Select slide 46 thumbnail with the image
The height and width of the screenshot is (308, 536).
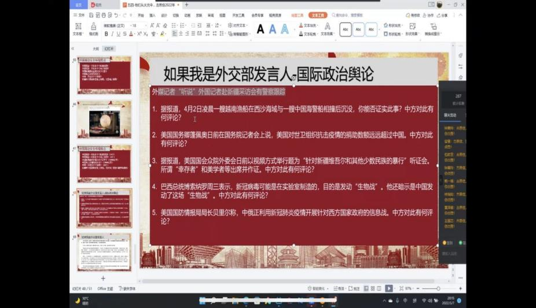[x=104, y=119]
